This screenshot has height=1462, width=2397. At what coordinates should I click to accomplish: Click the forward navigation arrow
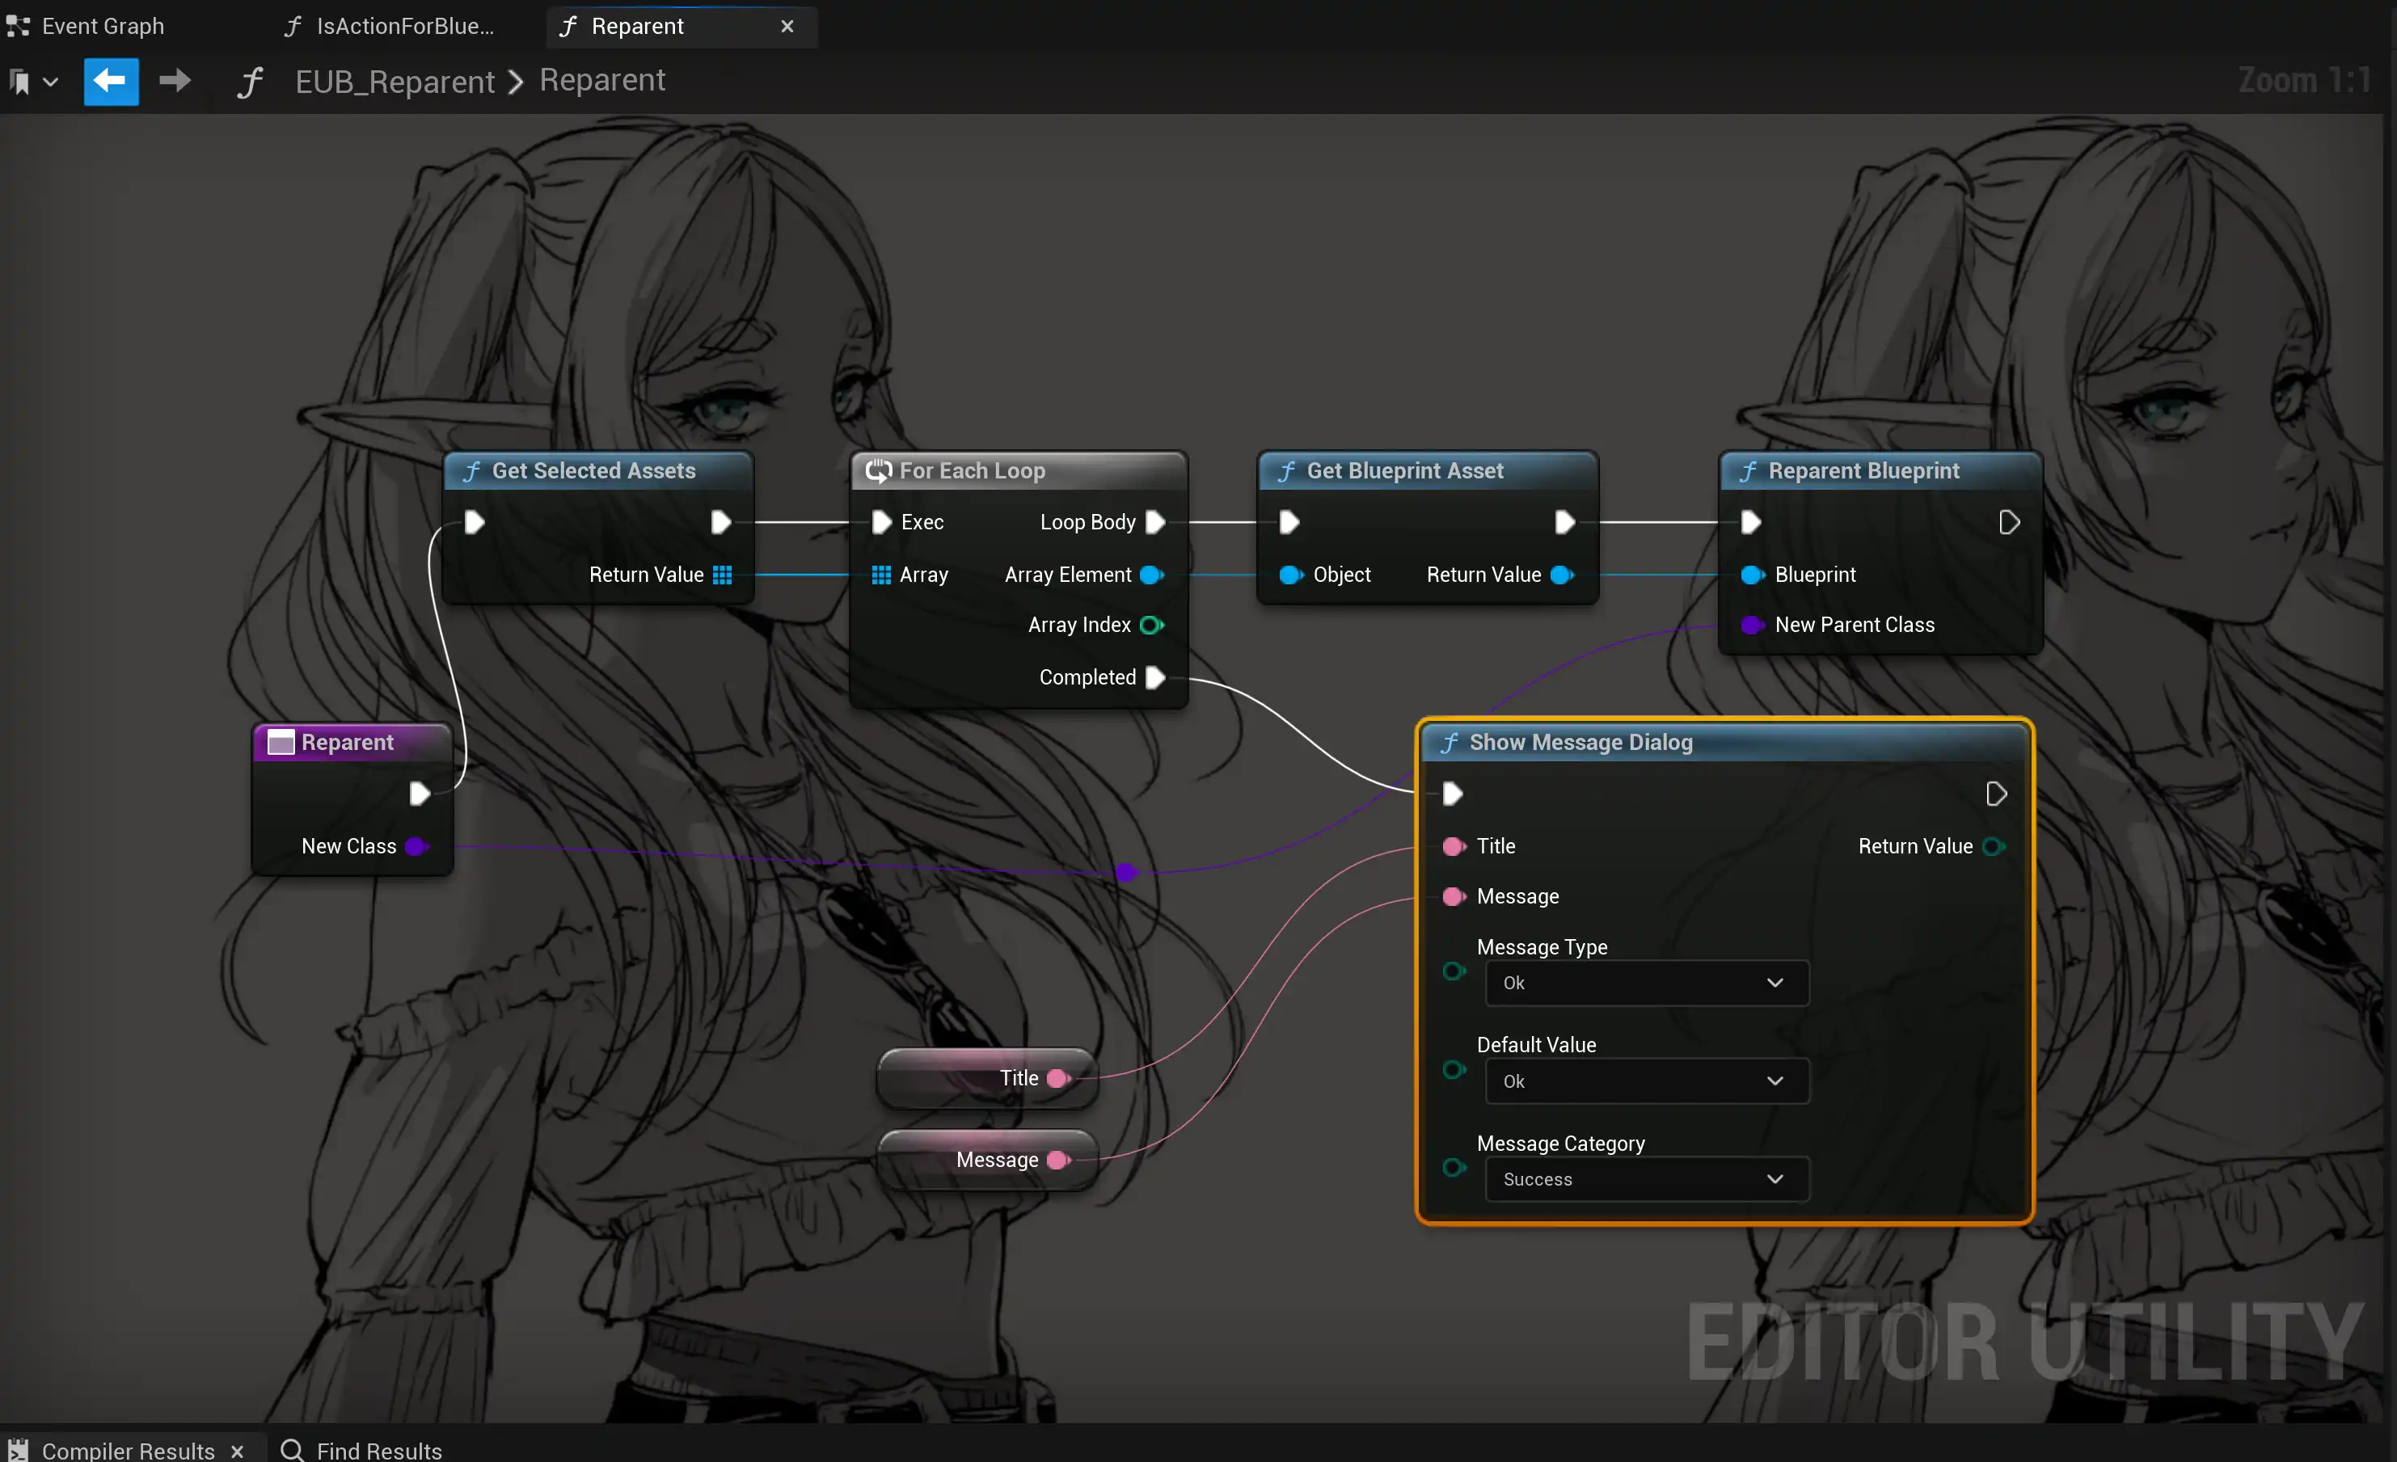pyautogui.click(x=175, y=81)
